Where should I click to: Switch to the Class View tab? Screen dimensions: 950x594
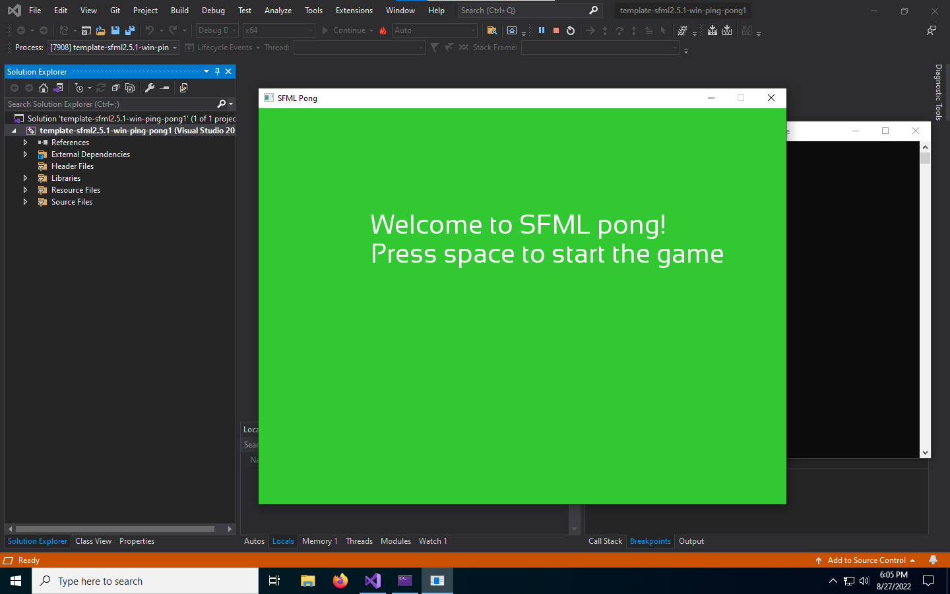click(x=93, y=541)
